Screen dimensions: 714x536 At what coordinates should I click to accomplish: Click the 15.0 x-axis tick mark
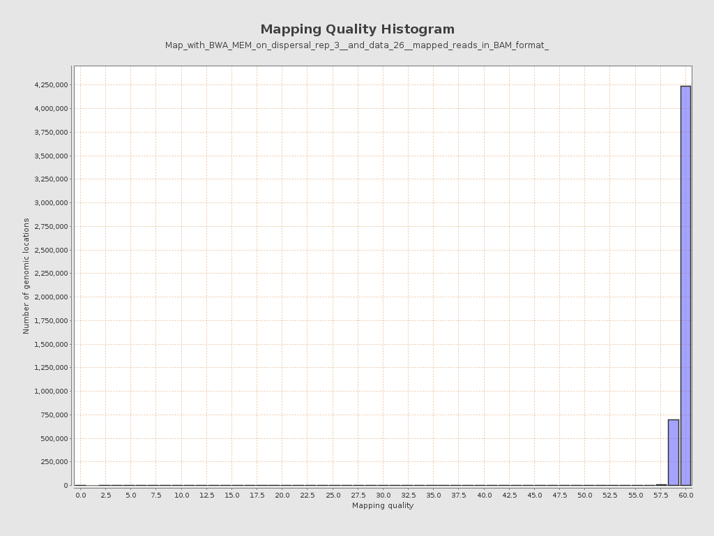pos(232,493)
